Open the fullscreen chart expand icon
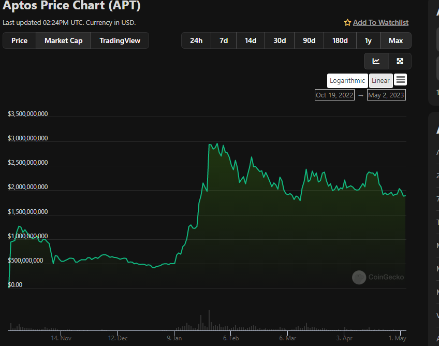This screenshot has width=439, height=346. pyautogui.click(x=400, y=61)
